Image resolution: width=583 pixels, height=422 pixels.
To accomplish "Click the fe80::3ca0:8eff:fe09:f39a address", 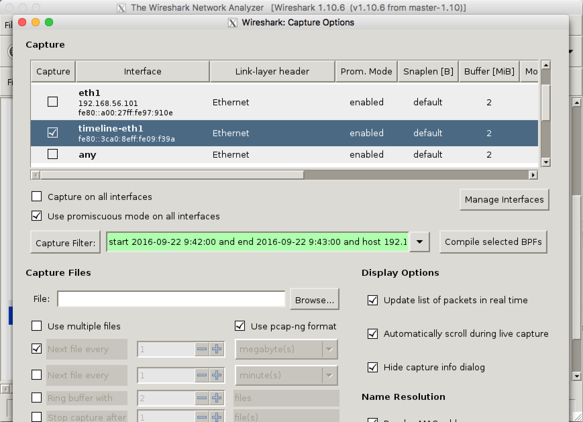I will [126, 139].
